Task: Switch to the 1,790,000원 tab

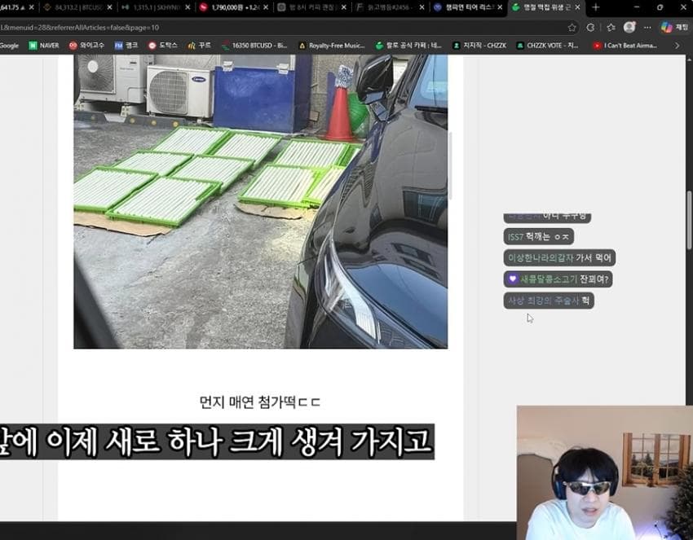Action: click(233, 7)
